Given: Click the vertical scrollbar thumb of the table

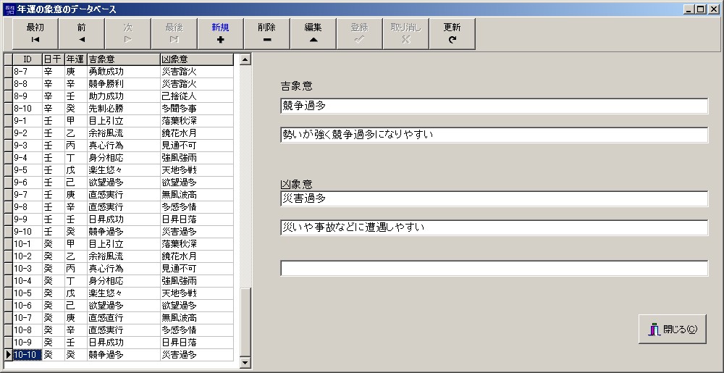Looking at the screenshot, I should [245, 323].
